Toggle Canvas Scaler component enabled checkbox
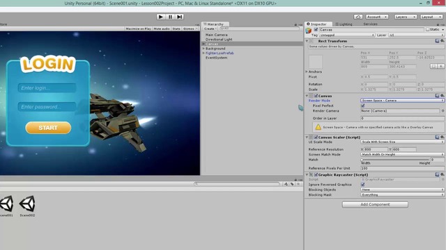The width and height of the screenshot is (446, 250). 316,137
